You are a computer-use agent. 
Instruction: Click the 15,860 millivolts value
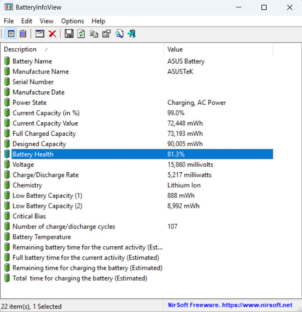coord(190,164)
